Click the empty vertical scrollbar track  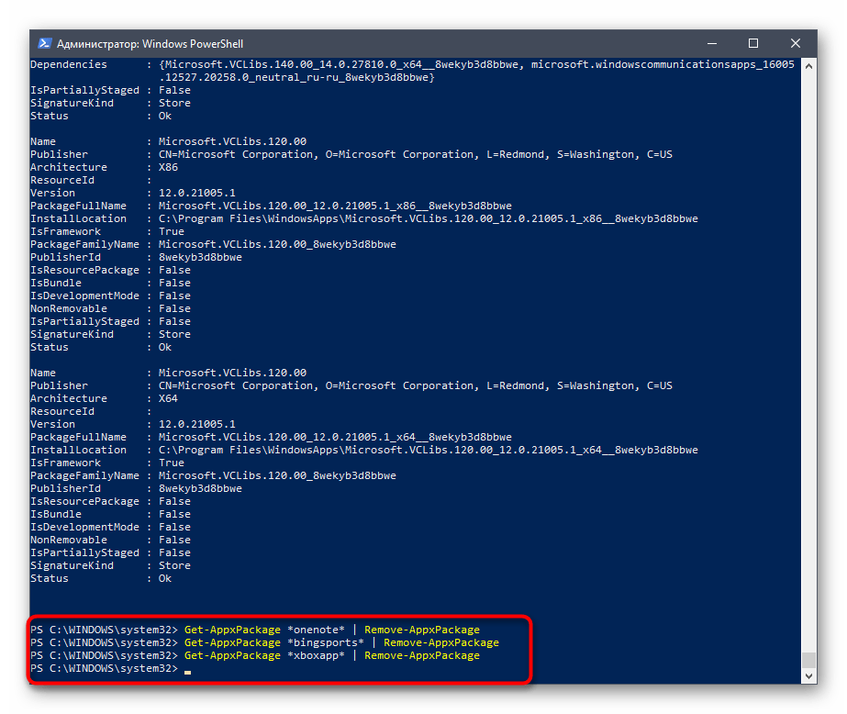coord(808,367)
